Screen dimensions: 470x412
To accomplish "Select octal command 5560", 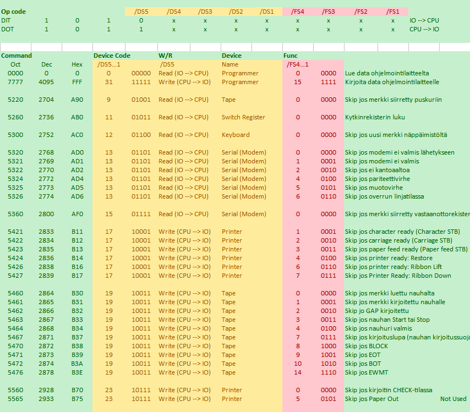I will [15, 391].
